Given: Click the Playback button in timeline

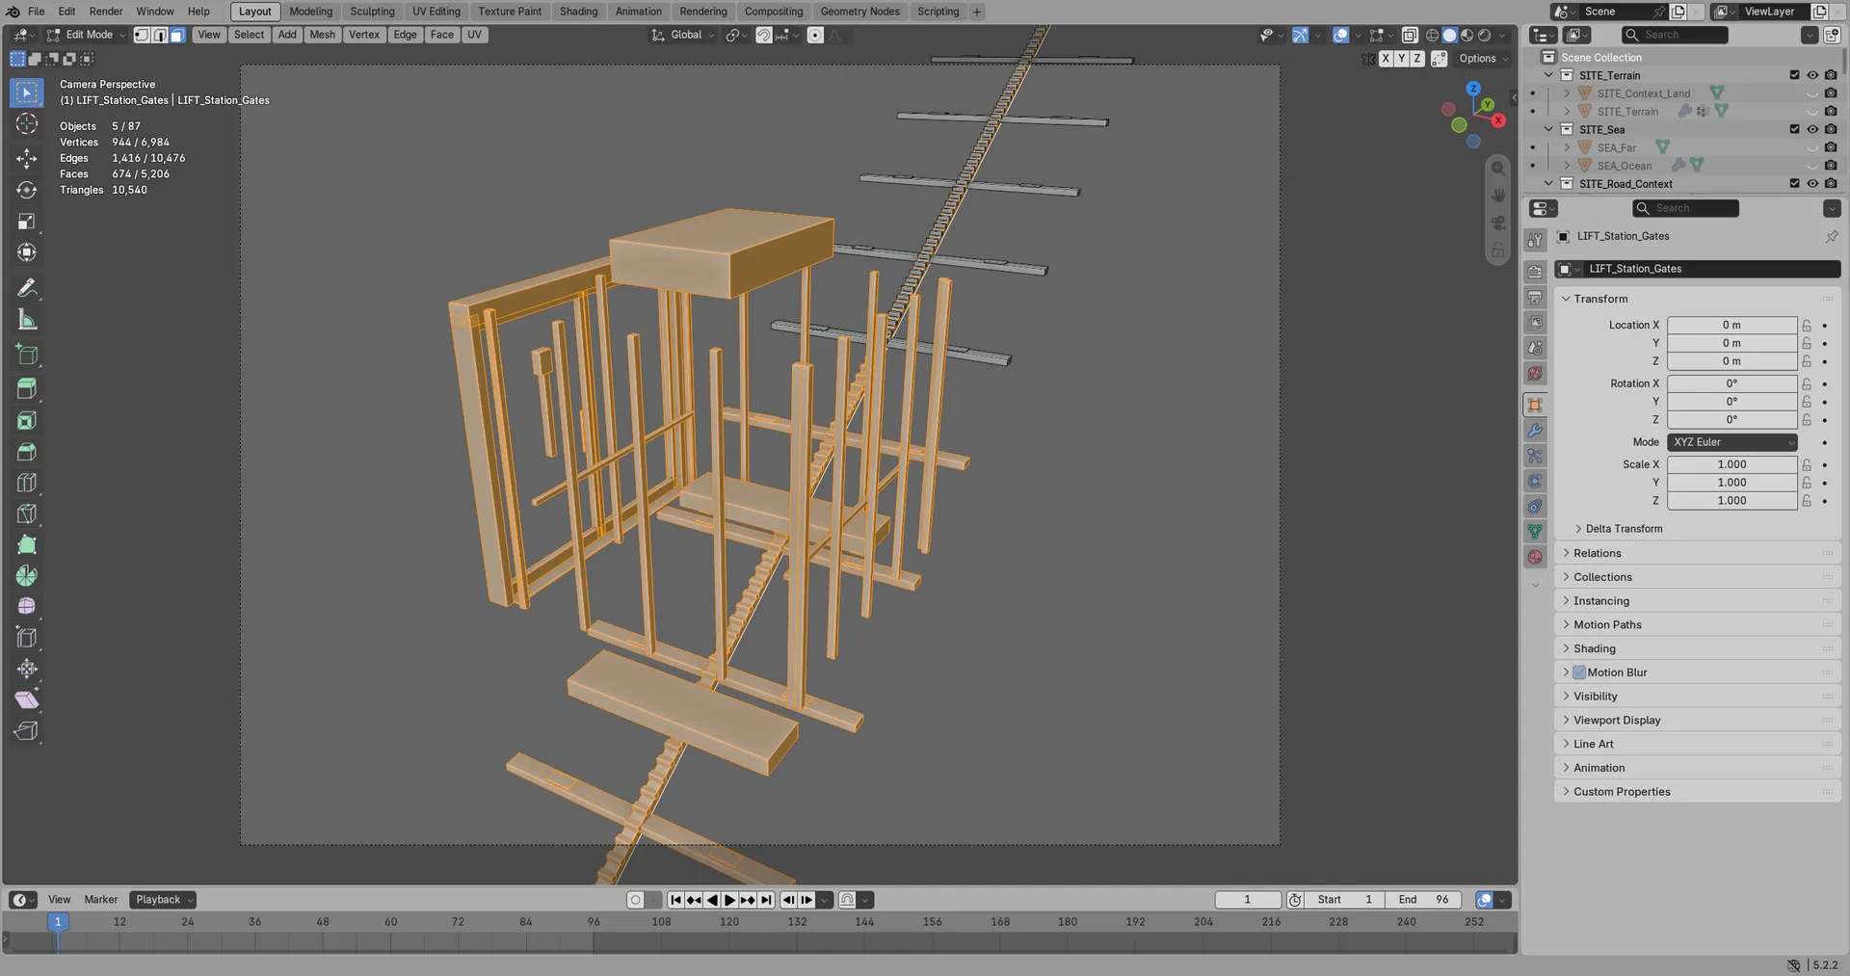Looking at the screenshot, I should tap(163, 900).
